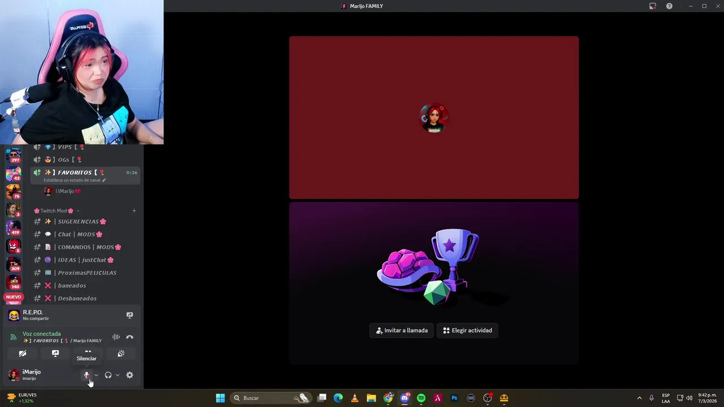This screenshot has width=724, height=407.
Task: Open headphone output options chevron
Action: (x=118, y=375)
